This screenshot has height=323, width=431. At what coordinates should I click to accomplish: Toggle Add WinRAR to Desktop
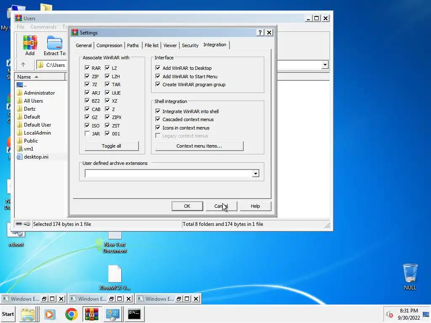coord(158,68)
